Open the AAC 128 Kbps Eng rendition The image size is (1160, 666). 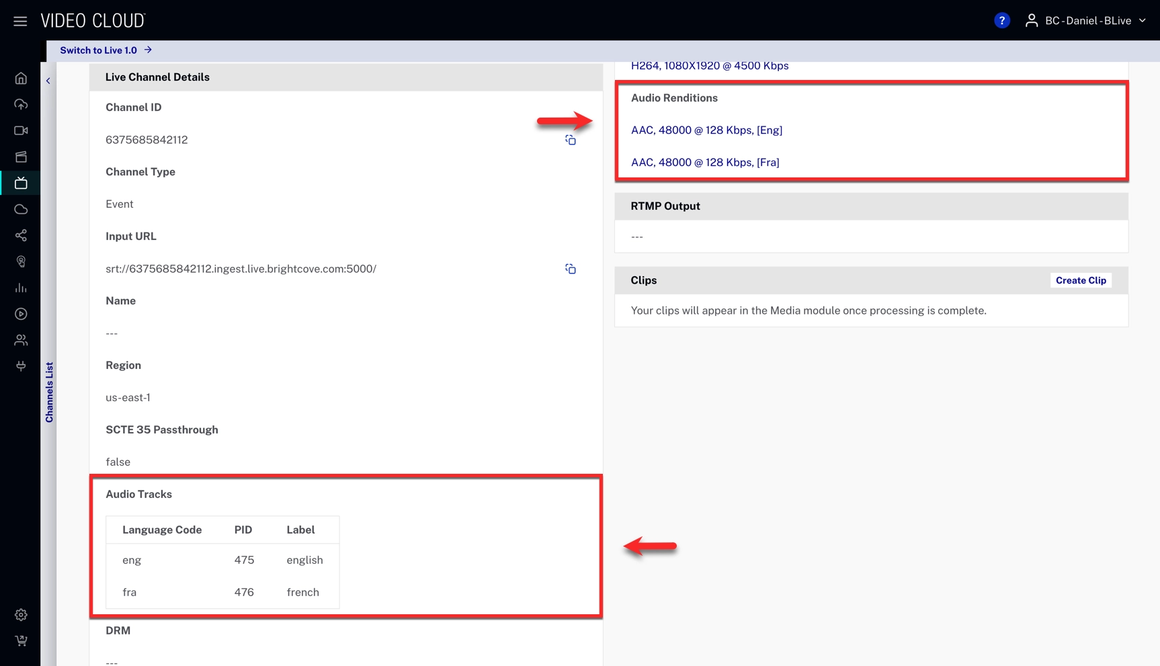(x=706, y=130)
